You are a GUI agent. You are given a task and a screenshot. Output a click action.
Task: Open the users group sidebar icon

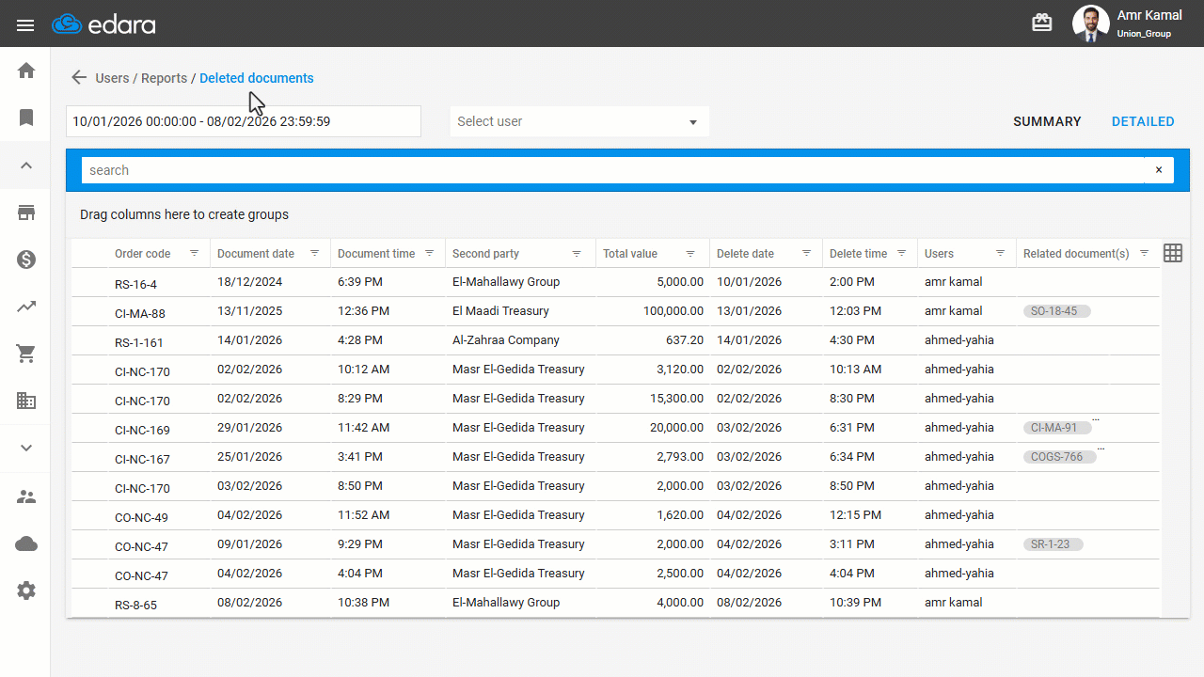pyautogui.click(x=26, y=496)
